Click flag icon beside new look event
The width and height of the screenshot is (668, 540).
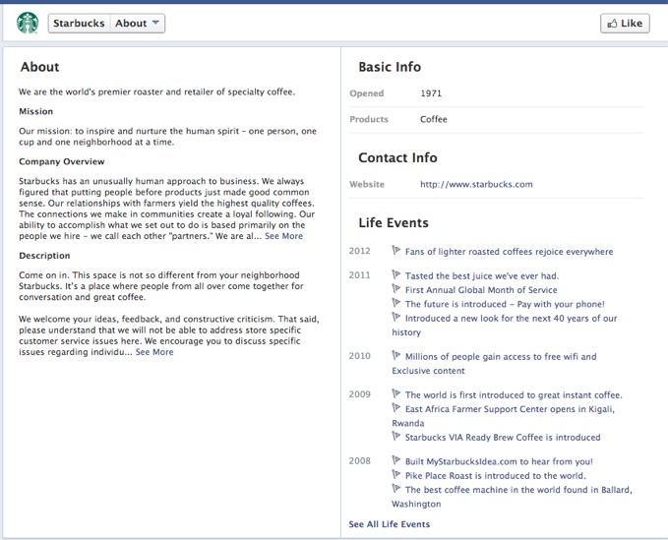[x=396, y=317]
